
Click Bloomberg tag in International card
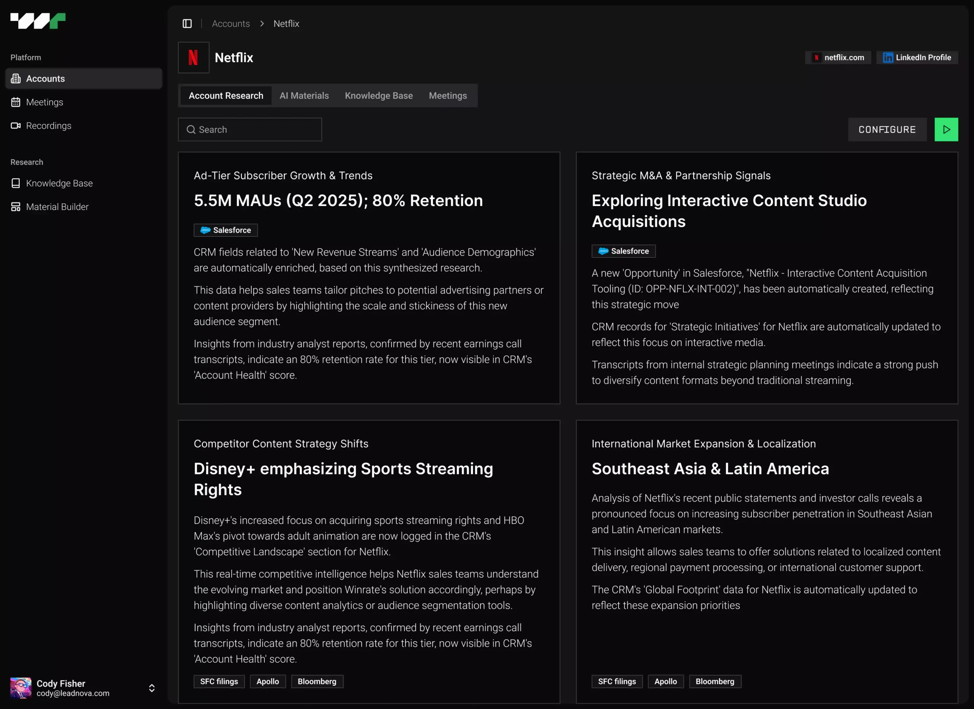click(715, 682)
